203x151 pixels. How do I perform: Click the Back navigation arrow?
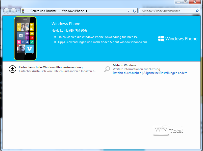6,11
